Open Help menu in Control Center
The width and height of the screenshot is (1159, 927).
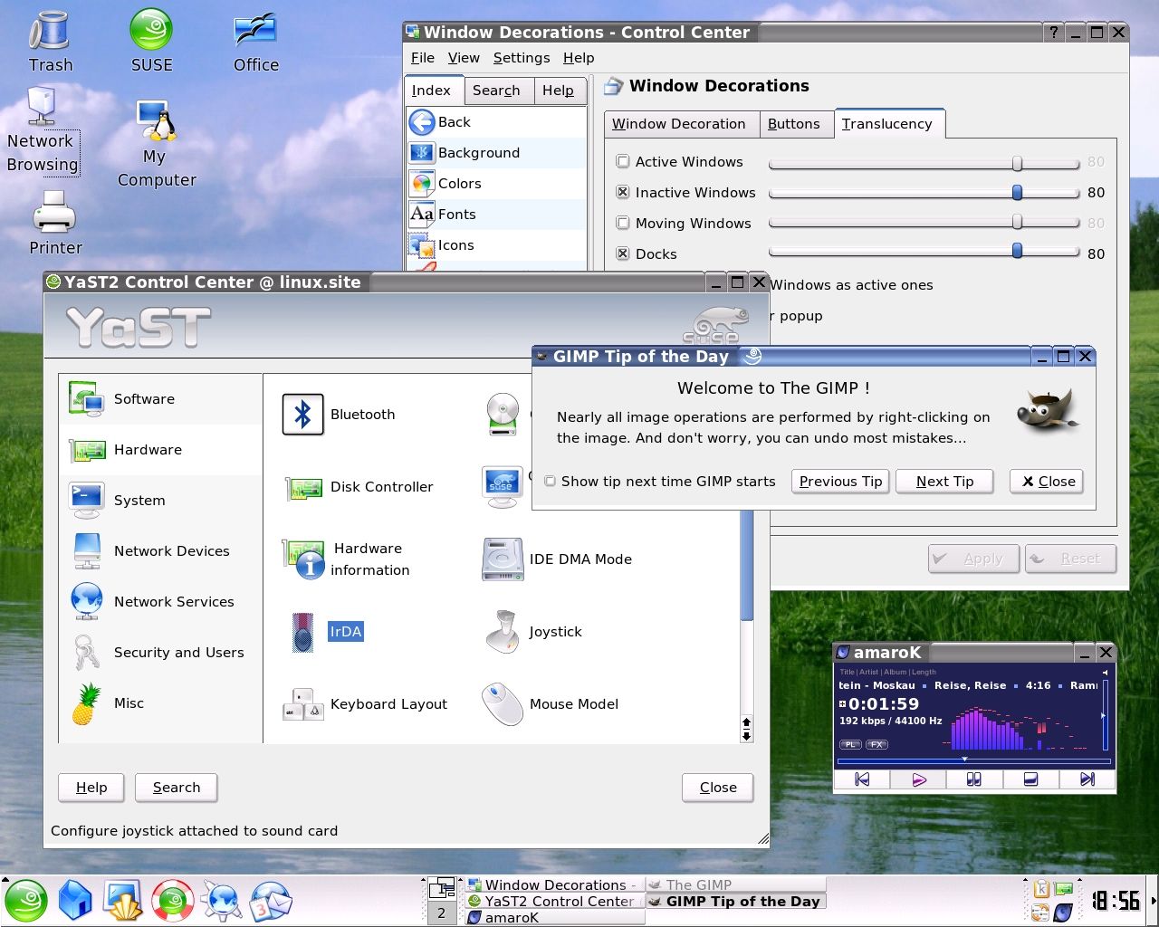[579, 58]
